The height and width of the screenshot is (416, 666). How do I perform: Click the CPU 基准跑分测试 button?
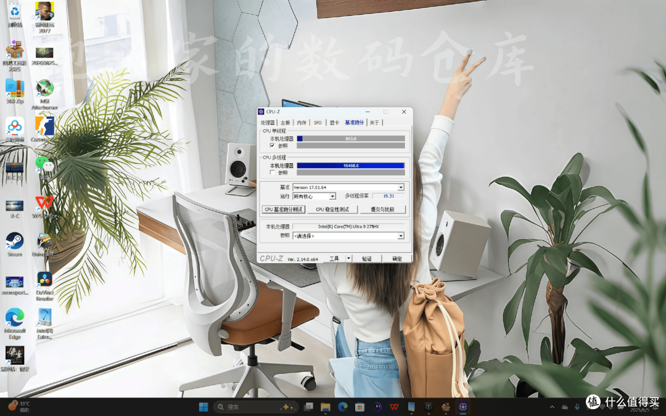click(x=283, y=210)
